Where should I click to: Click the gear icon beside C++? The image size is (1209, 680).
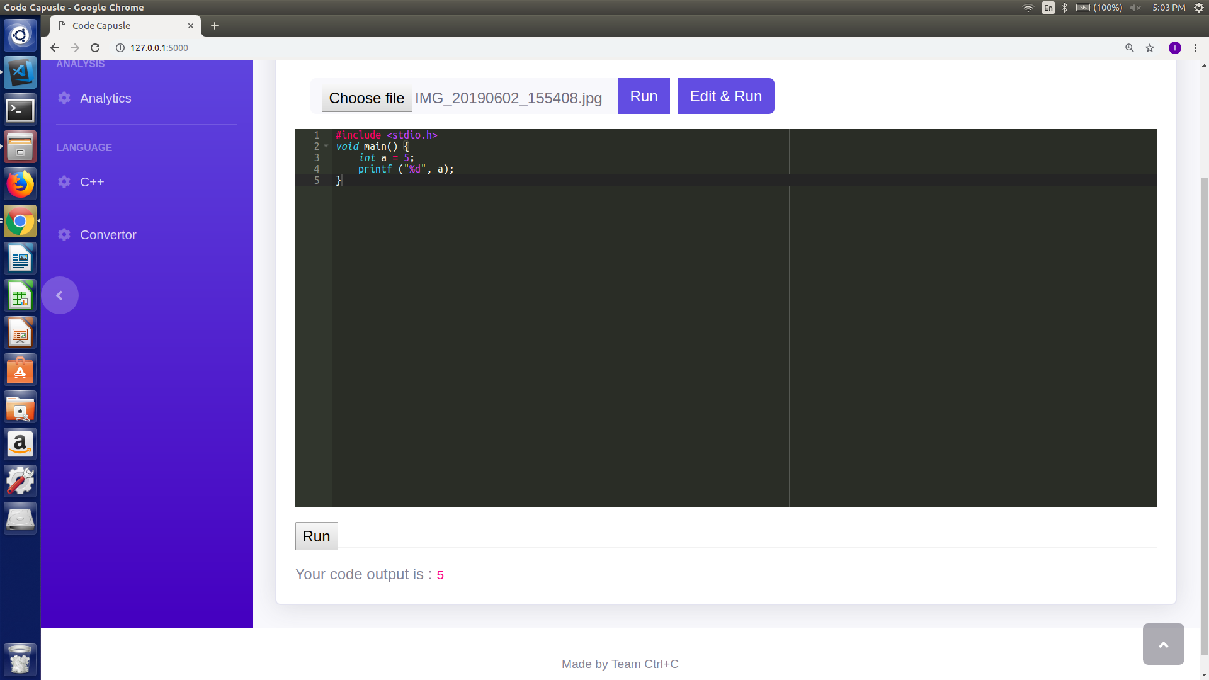(x=64, y=181)
